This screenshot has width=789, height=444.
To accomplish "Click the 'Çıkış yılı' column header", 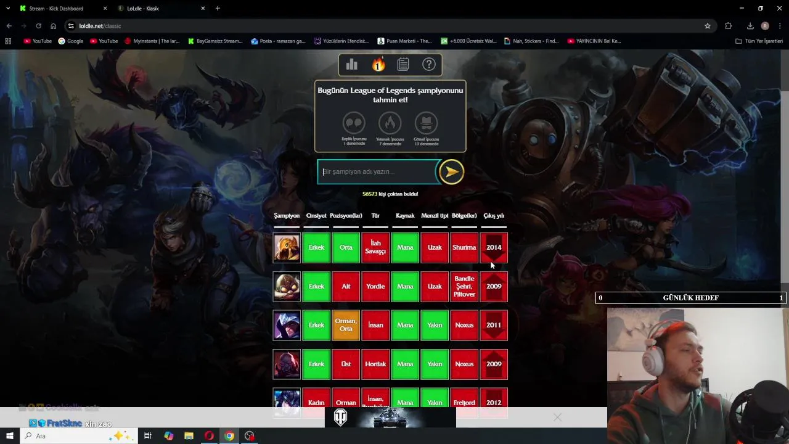I will [x=494, y=216].
